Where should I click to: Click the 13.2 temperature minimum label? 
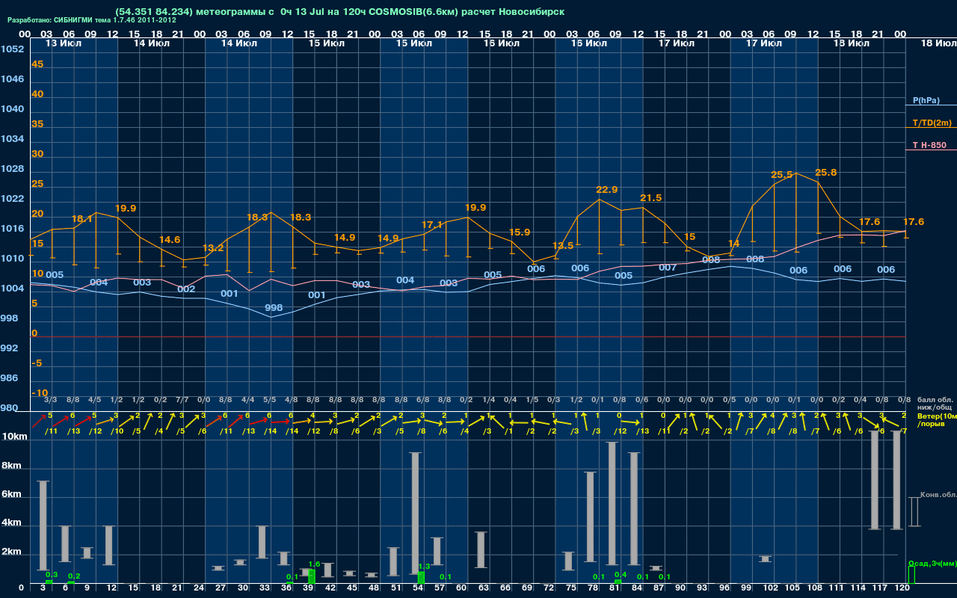(x=213, y=247)
